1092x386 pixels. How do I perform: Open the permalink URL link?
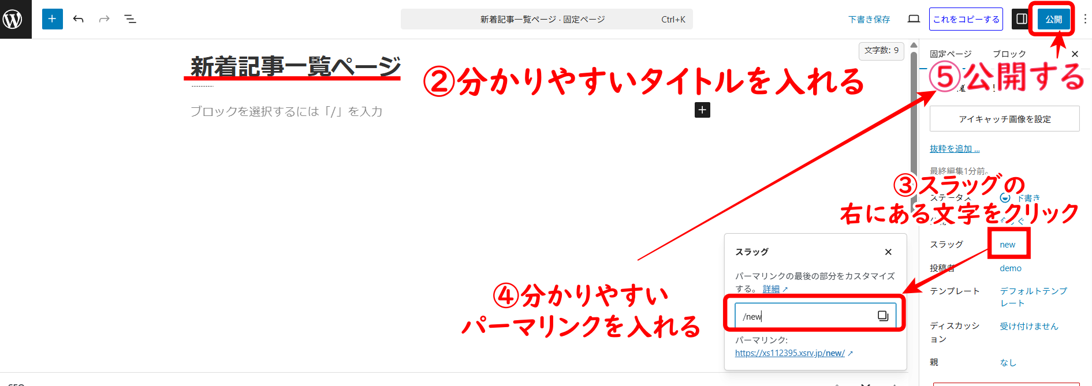pyautogui.click(x=789, y=353)
